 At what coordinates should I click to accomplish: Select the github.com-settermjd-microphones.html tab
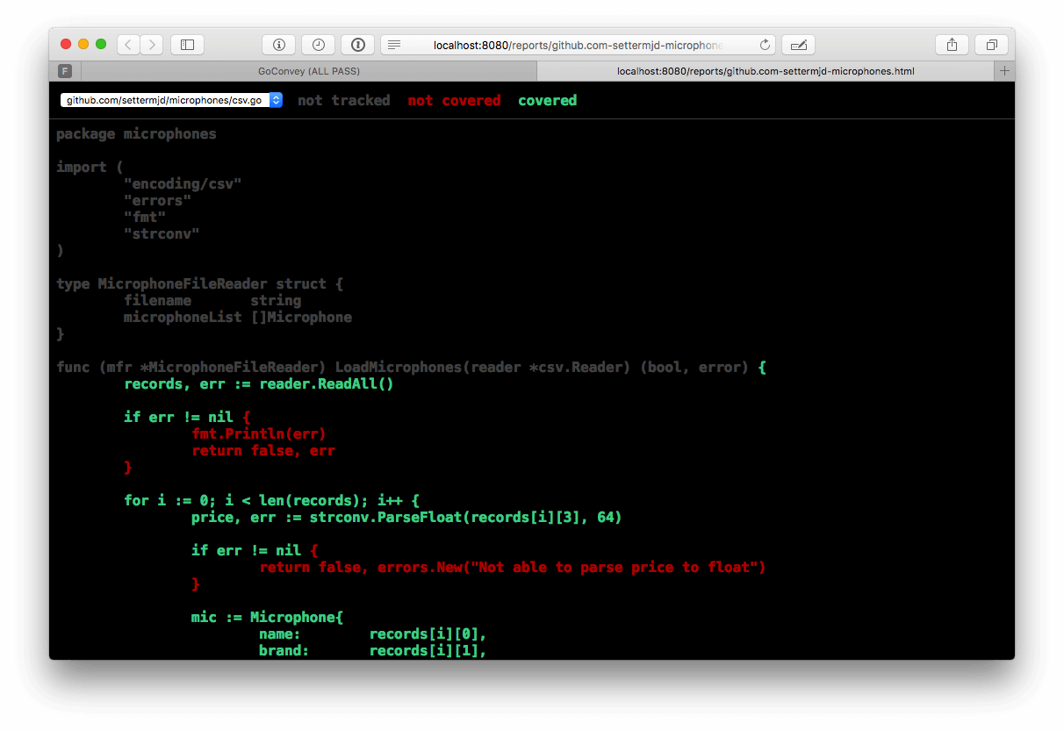click(766, 71)
